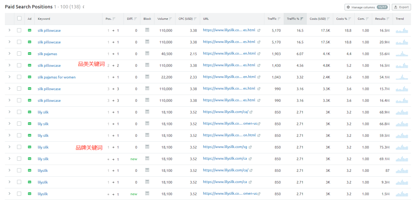
Task: Click the info icon beside Paid Search Positions
Action: [84, 7]
